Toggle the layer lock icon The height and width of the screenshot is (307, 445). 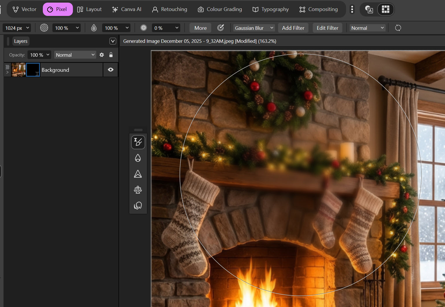coord(111,55)
